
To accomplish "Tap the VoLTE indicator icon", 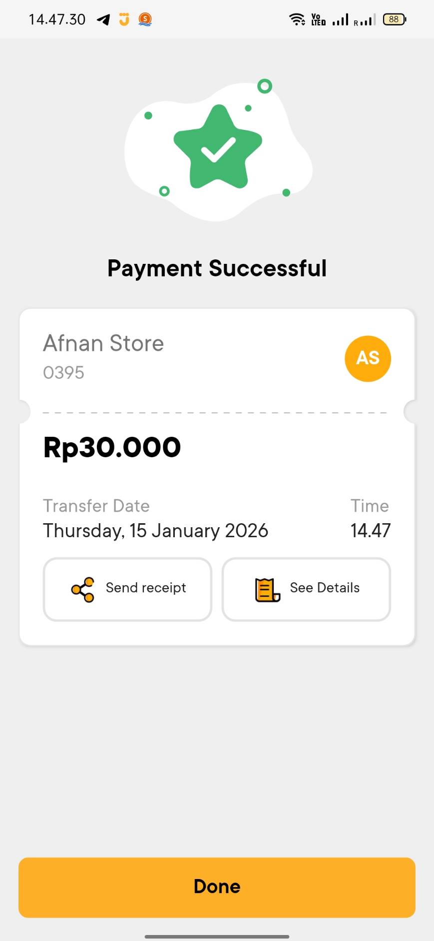I will click(318, 19).
